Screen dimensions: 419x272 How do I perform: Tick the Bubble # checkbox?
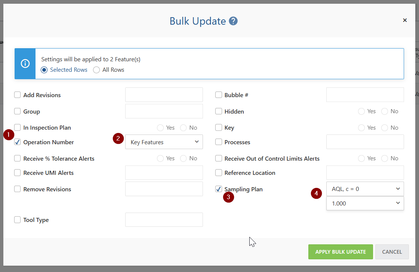click(x=219, y=95)
